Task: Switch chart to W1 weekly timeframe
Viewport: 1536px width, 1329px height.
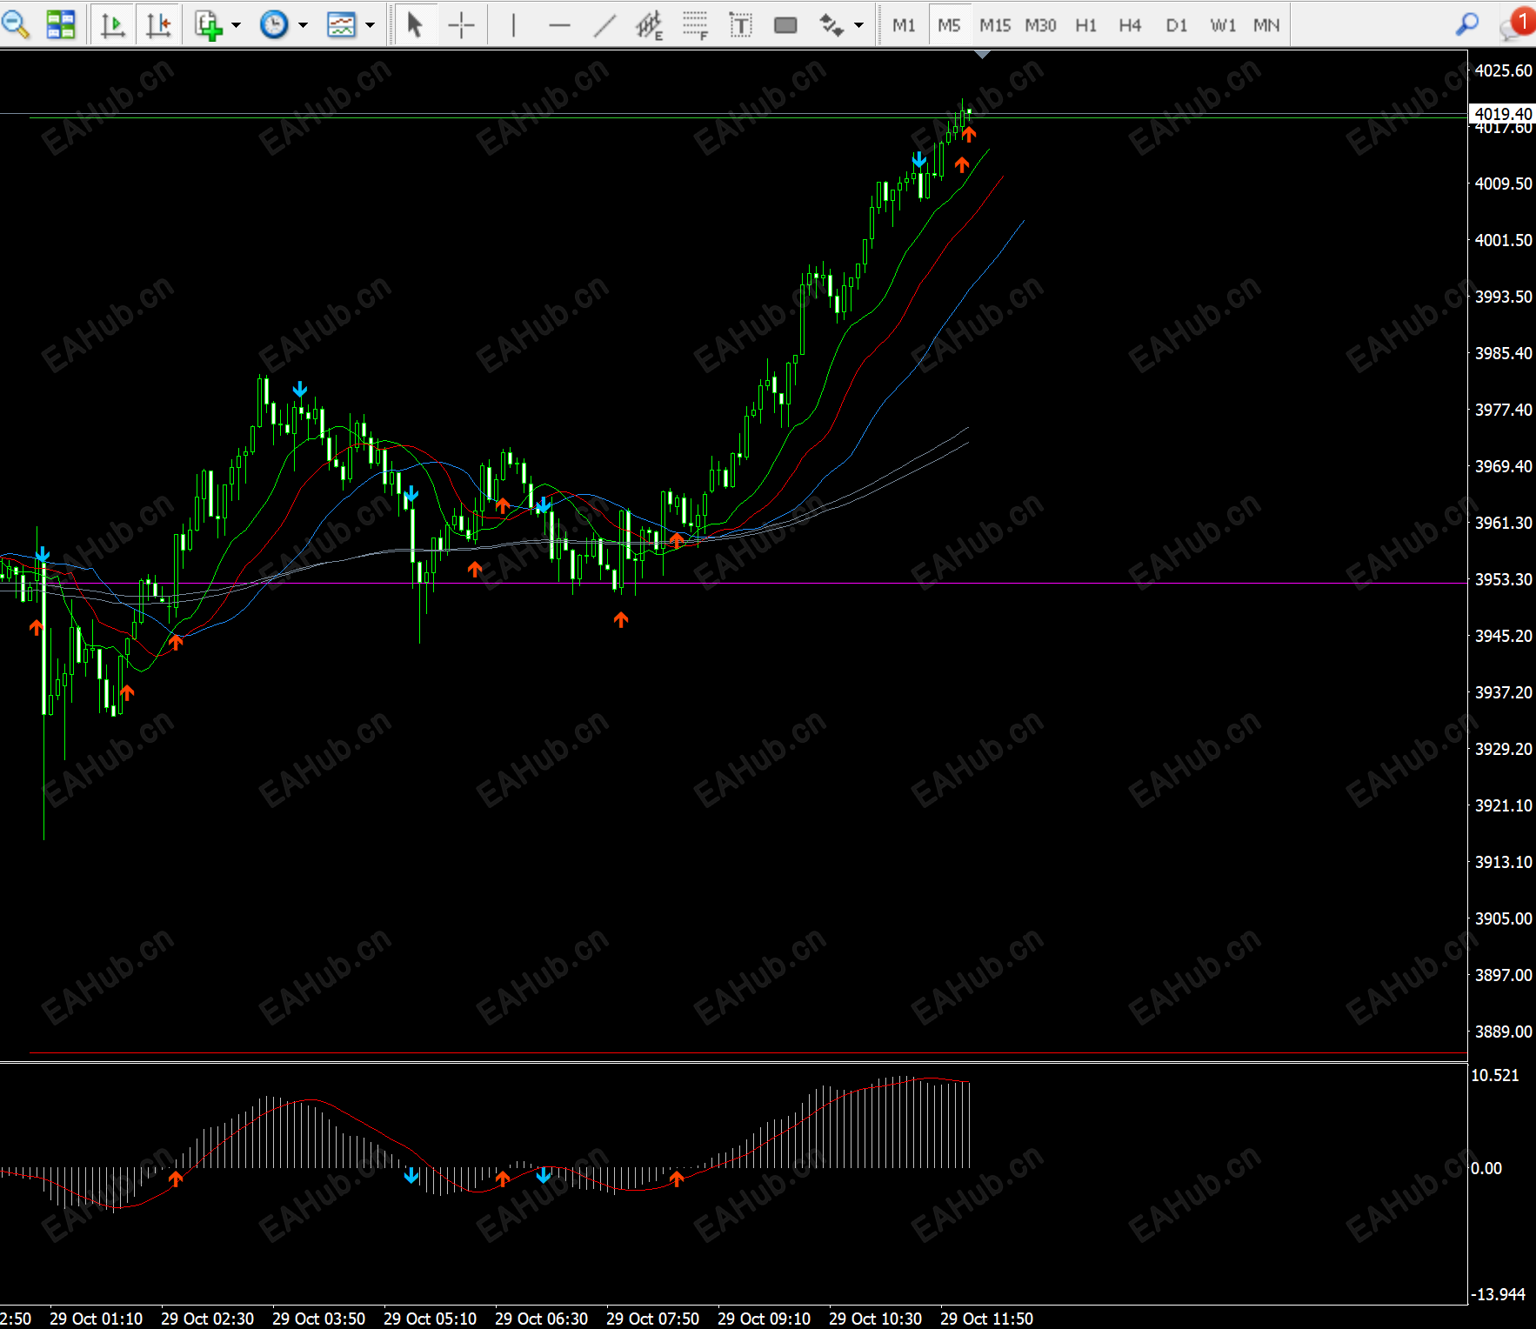Action: click(1222, 25)
